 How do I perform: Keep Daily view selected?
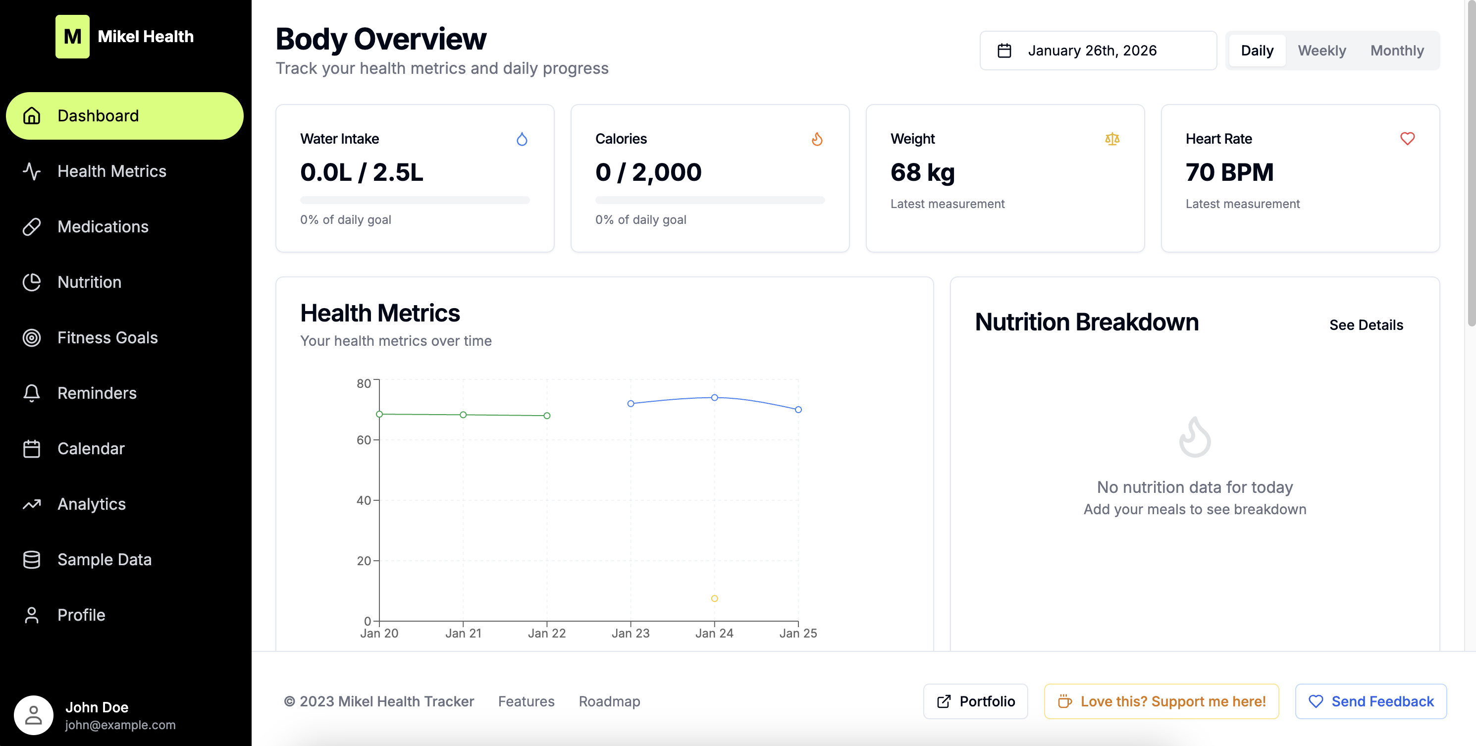tap(1257, 51)
